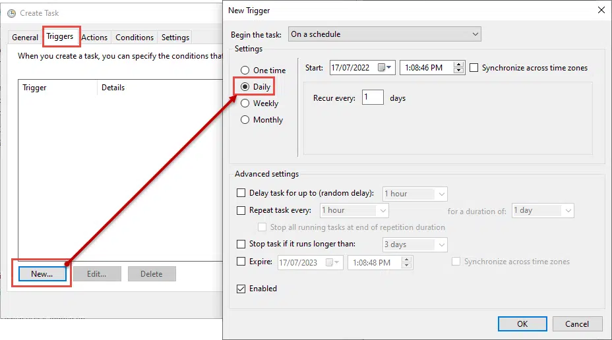This screenshot has width=612, height=340.
Task: Switch to the Settings tab
Action: coord(175,38)
